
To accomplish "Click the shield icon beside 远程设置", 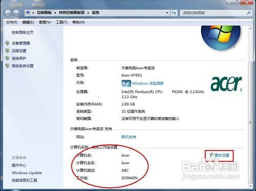I will (x=7, y=51).
